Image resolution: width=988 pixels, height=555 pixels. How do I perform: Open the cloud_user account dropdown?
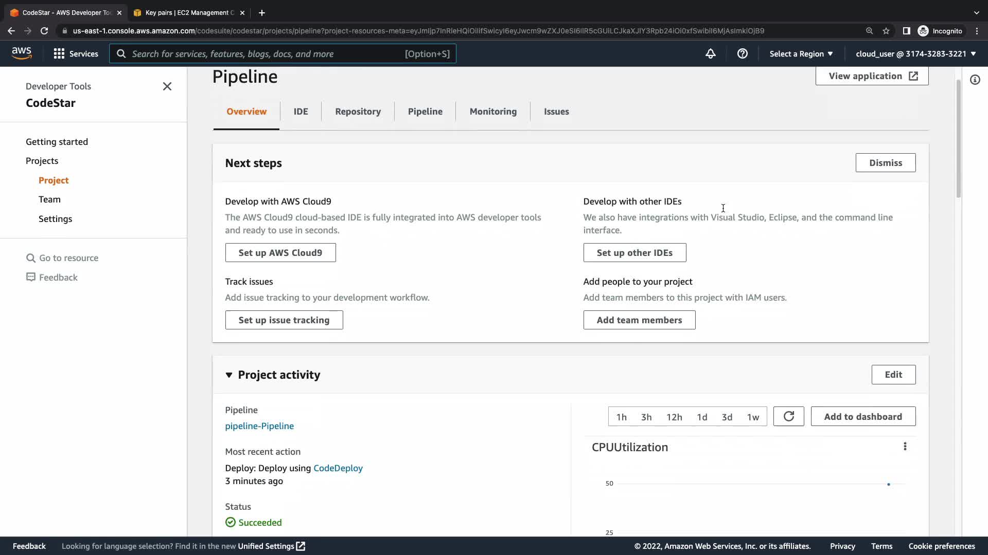click(915, 53)
